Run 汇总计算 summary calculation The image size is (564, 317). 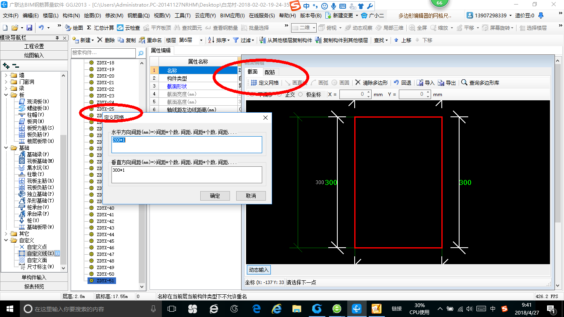(x=100, y=28)
